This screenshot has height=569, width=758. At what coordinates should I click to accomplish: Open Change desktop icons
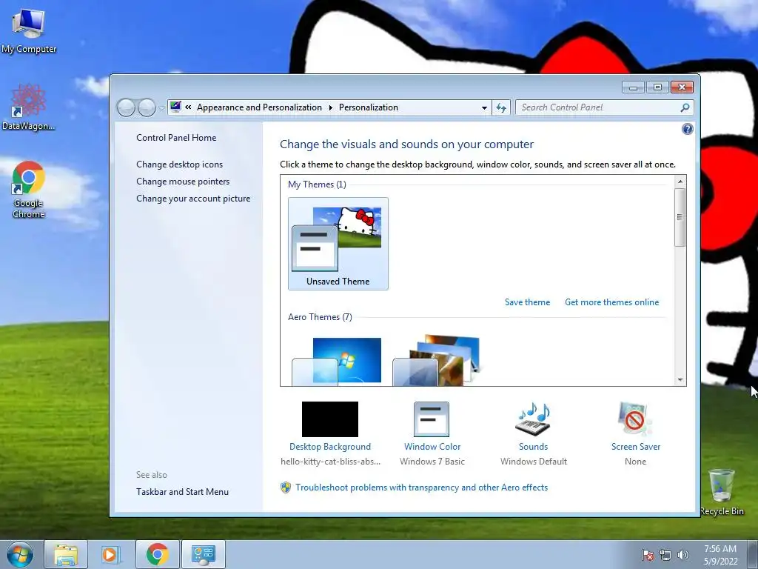pos(179,164)
